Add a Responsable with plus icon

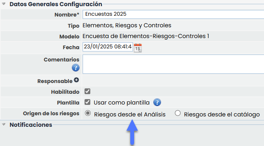point(76,80)
